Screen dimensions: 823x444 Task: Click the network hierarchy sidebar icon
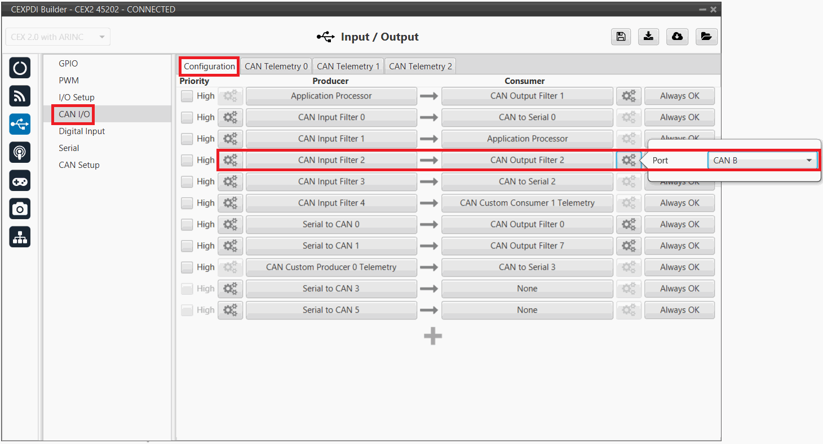point(20,237)
